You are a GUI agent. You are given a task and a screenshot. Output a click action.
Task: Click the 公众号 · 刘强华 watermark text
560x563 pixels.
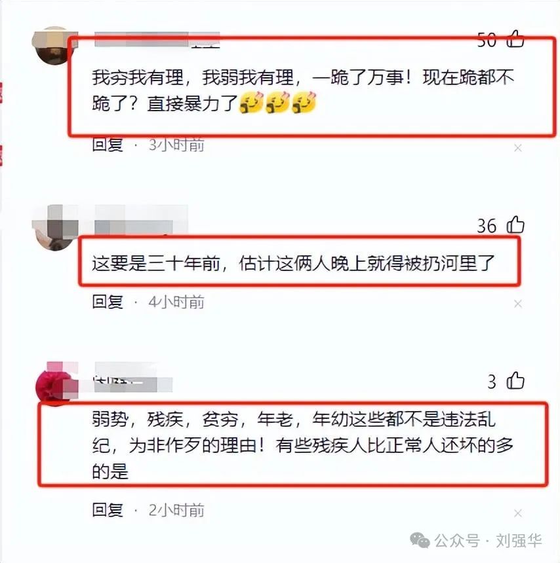click(x=488, y=540)
